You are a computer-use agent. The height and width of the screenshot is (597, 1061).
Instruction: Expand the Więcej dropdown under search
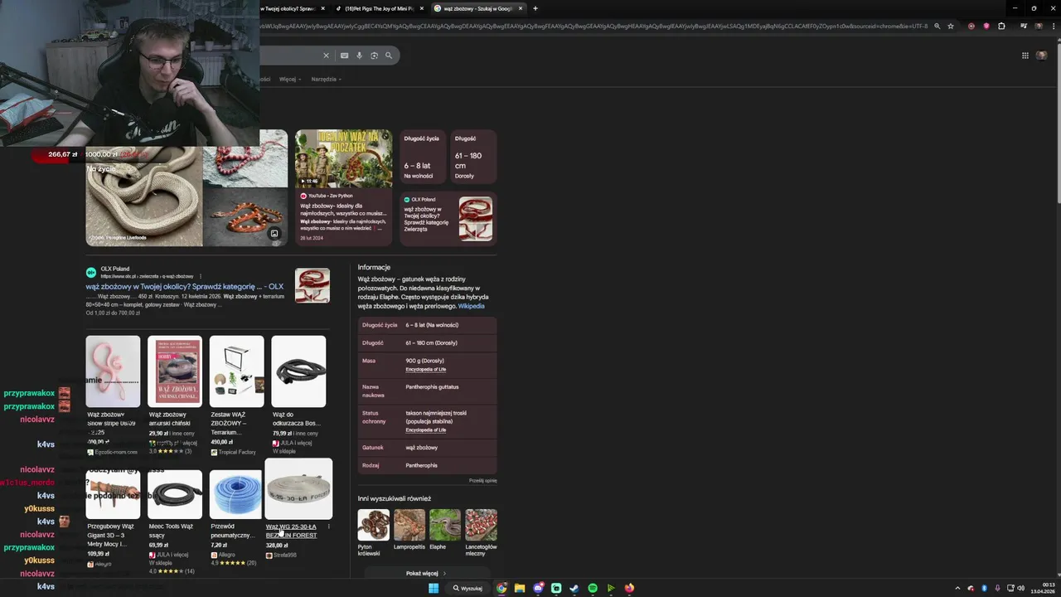pos(290,80)
